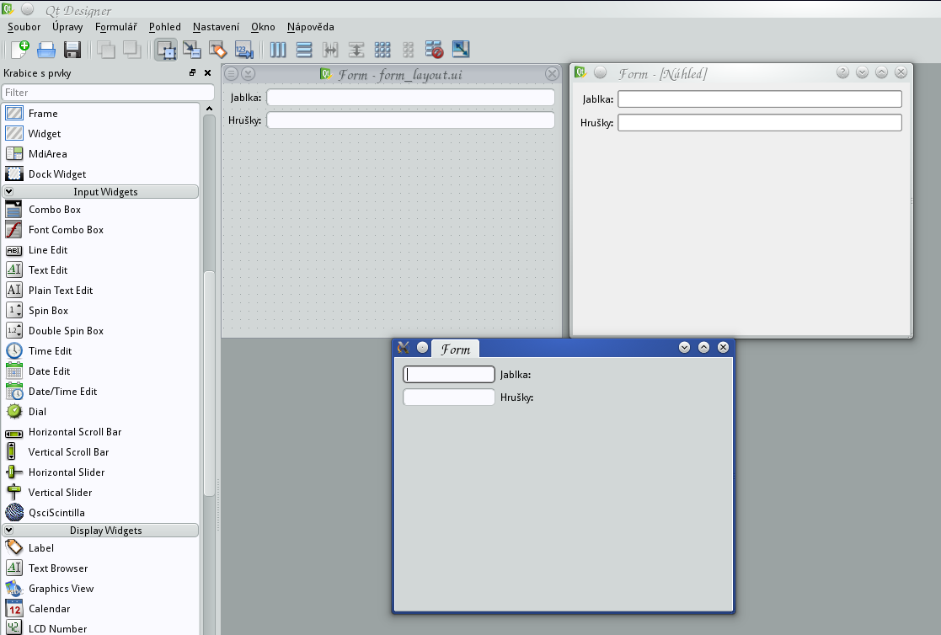Viewport: 941px width, 635px height.
Task: Apply vertical layout toolbar icon
Action: (x=304, y=49)
